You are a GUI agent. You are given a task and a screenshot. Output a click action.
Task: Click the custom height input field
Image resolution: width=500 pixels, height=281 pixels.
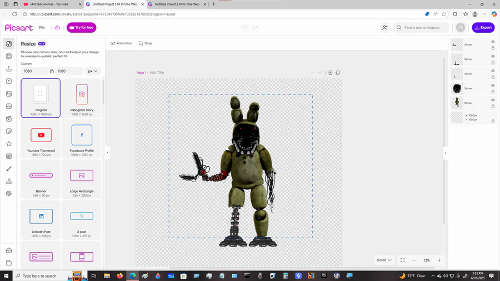pyautogui.click(x=68, y=71)
